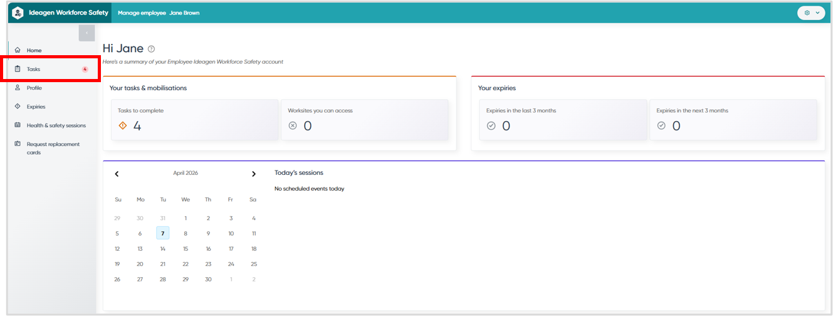Select April 23 in the calendar

click(x=208, y=264)
